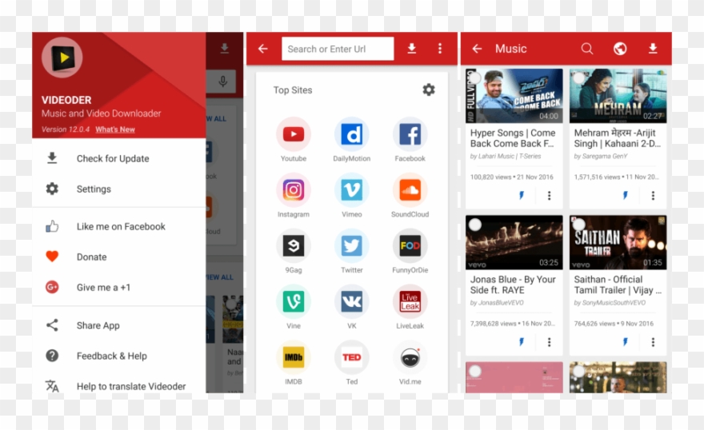Click the Top Sites settings gear
The width and height of the screenshot is (704, 430).
[429, 90]
